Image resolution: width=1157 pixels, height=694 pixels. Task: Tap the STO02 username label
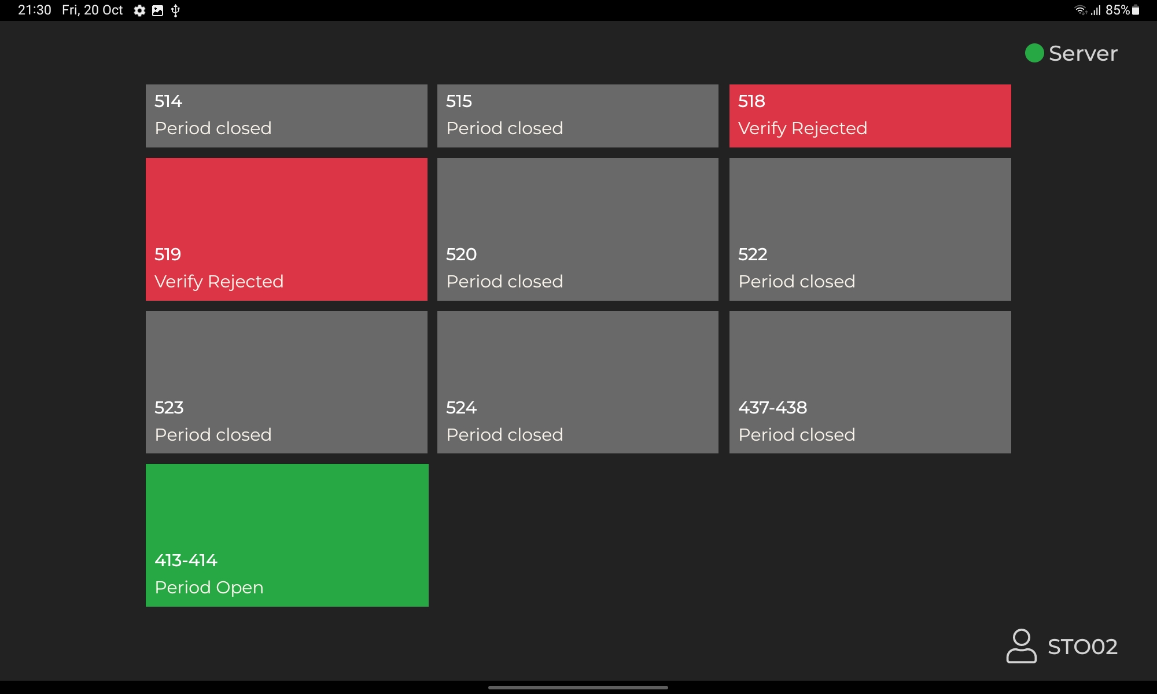pos(1082,647)
